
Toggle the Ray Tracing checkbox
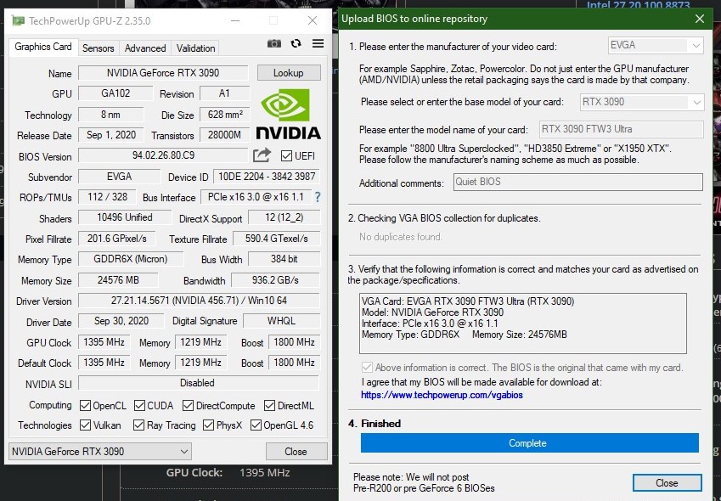(139, 425)
